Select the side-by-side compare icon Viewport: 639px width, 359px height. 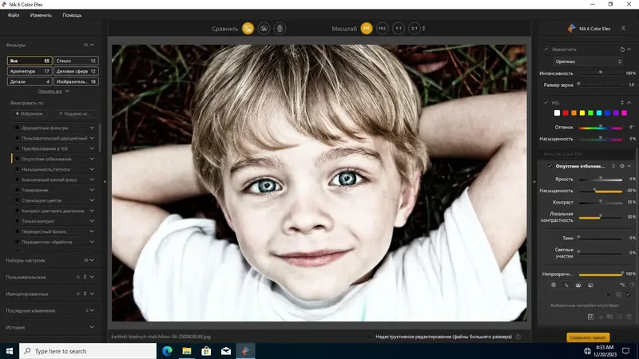tap(280, 29)
